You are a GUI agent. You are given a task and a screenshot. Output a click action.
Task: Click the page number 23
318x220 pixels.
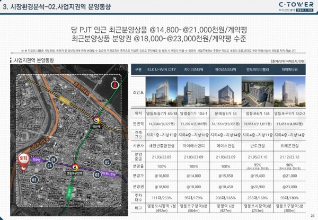312,214
